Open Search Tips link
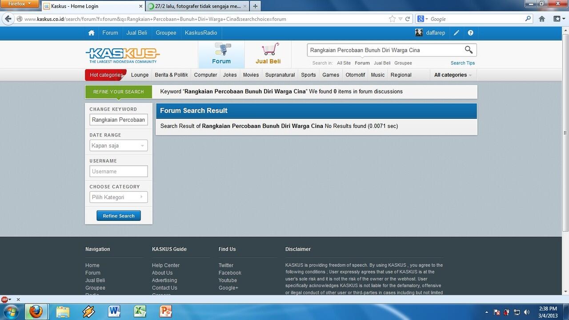The height and width of the screenshot is (320, 569). point(463,63)
